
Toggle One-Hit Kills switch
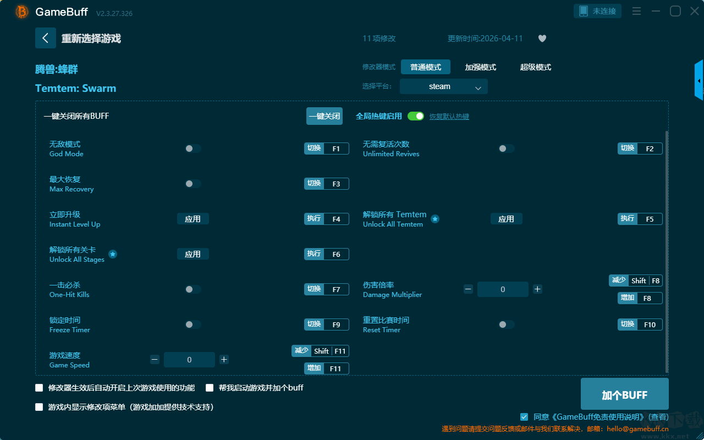point(193,289)
